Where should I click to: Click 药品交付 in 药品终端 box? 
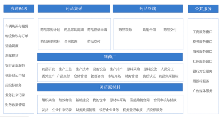(x=170, y=30)
